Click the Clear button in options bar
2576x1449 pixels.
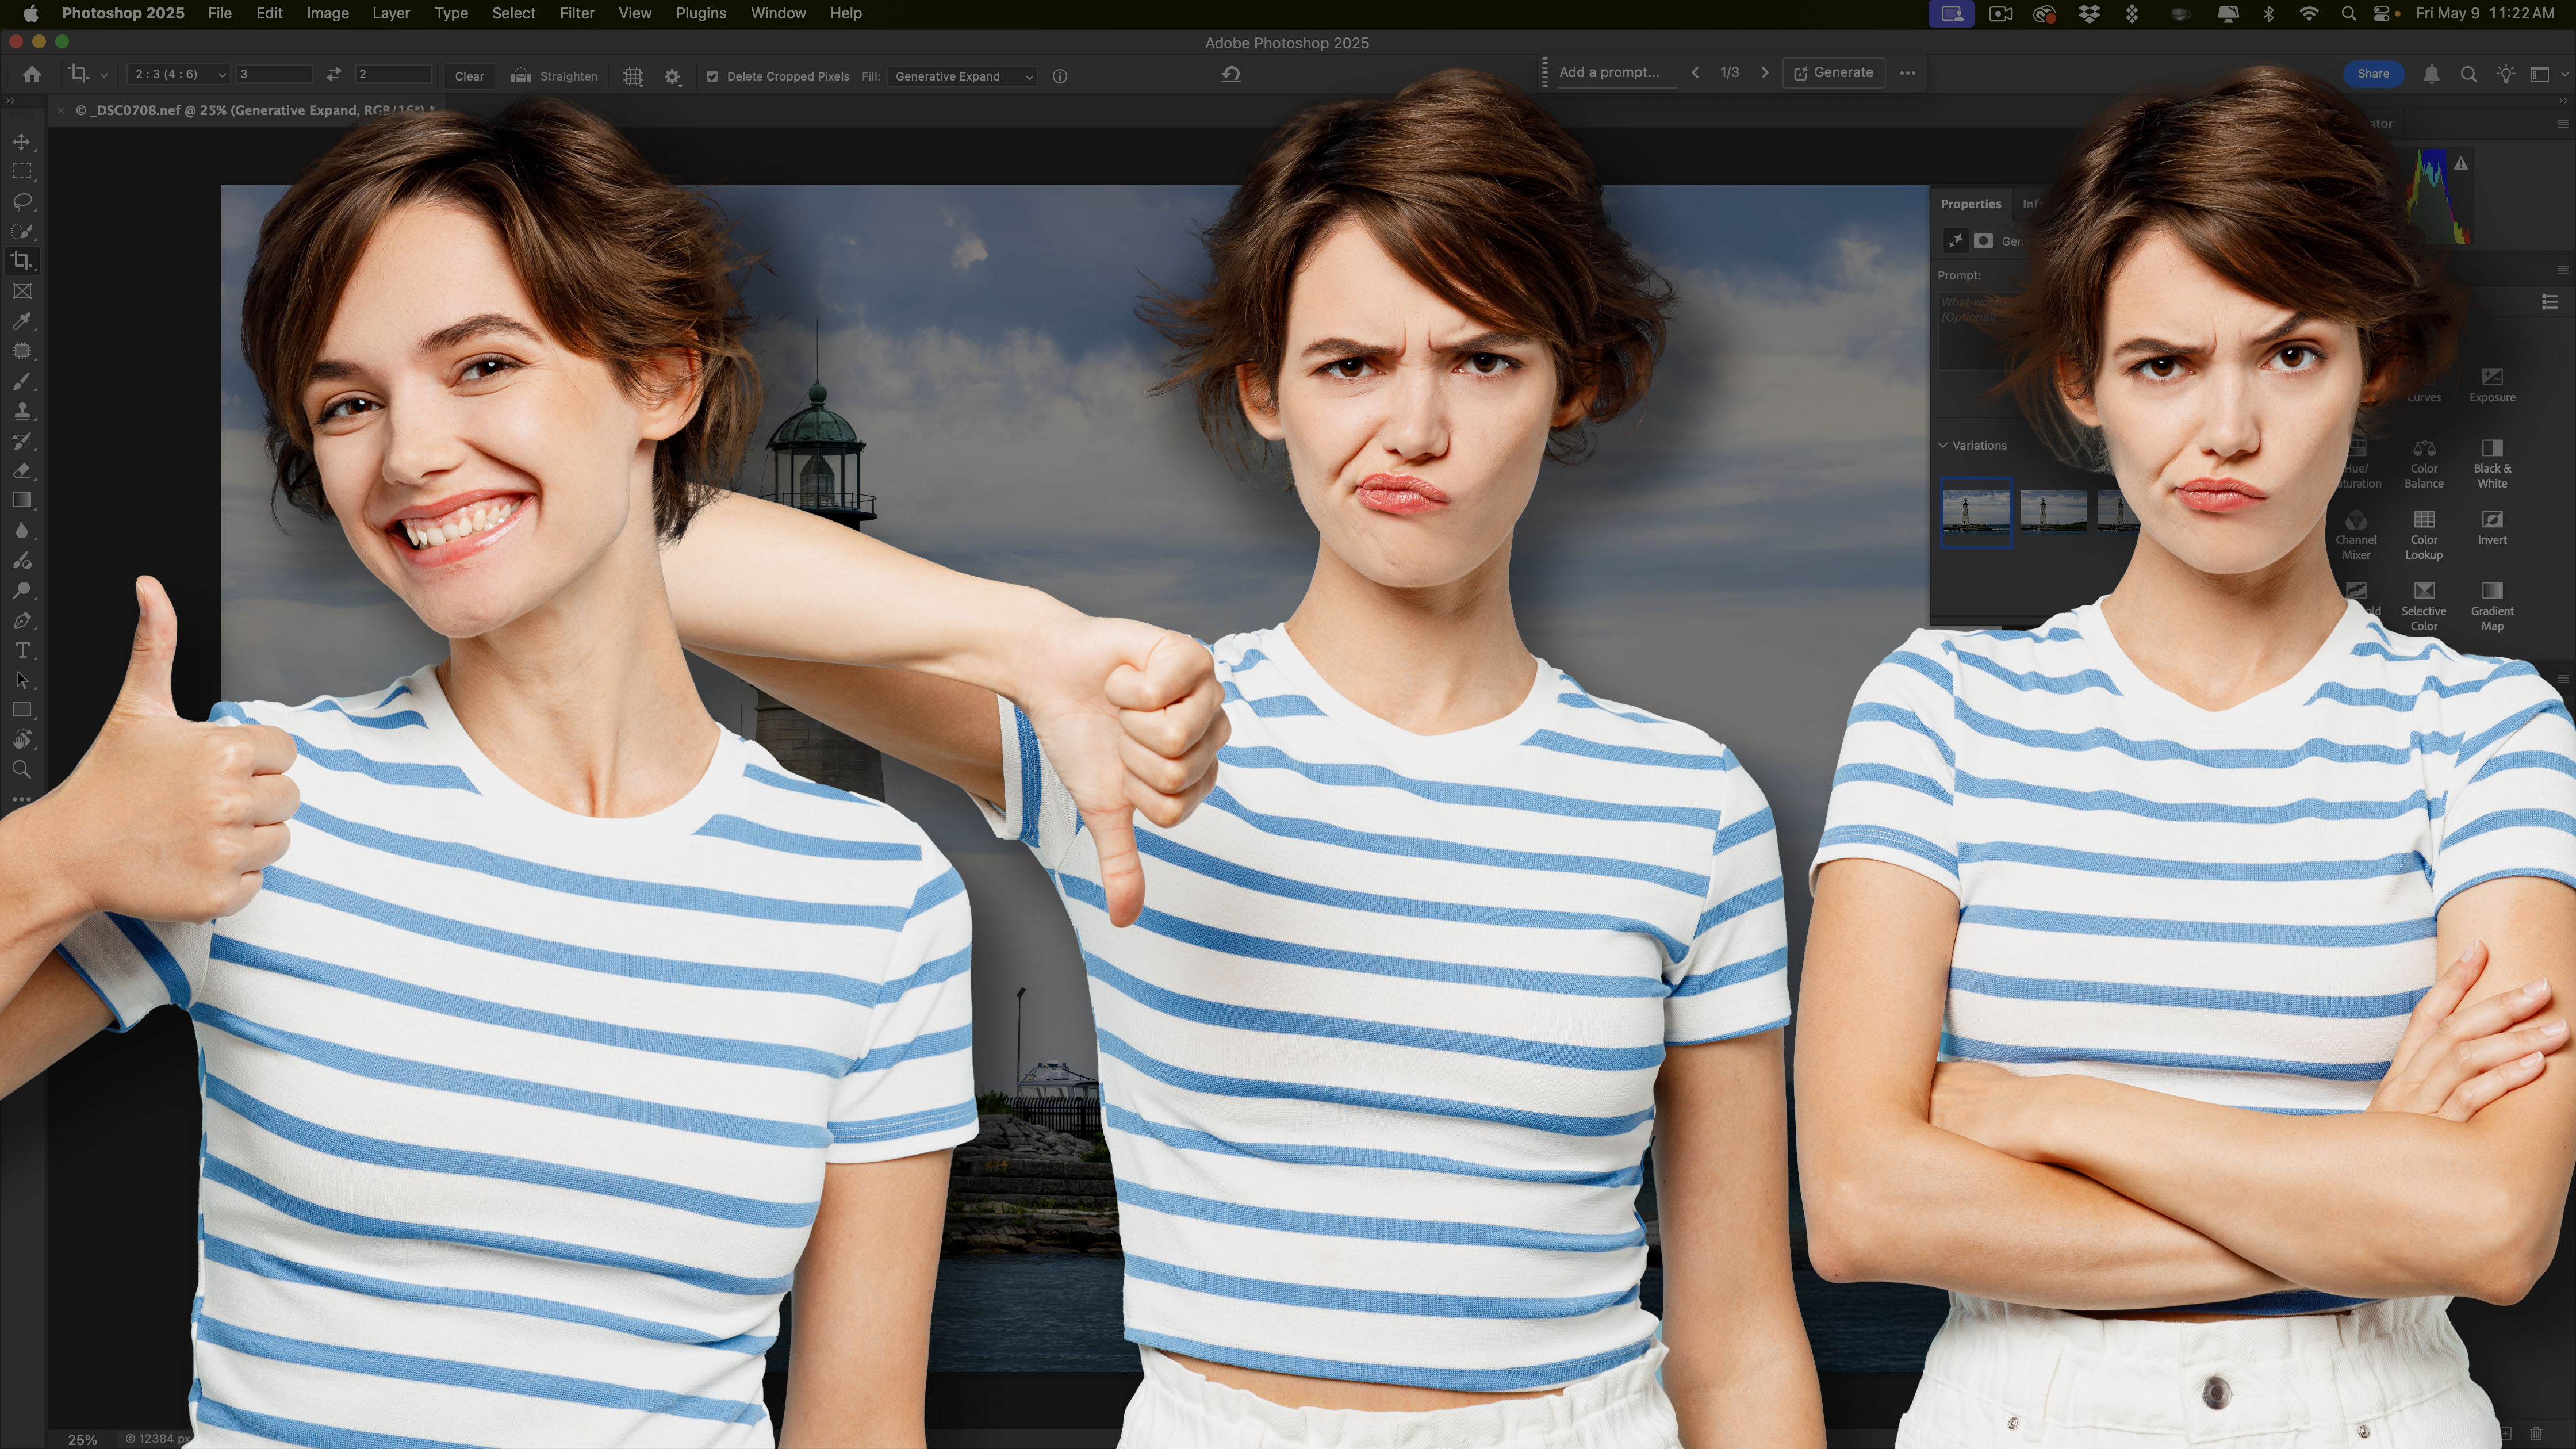click(468, 75)
